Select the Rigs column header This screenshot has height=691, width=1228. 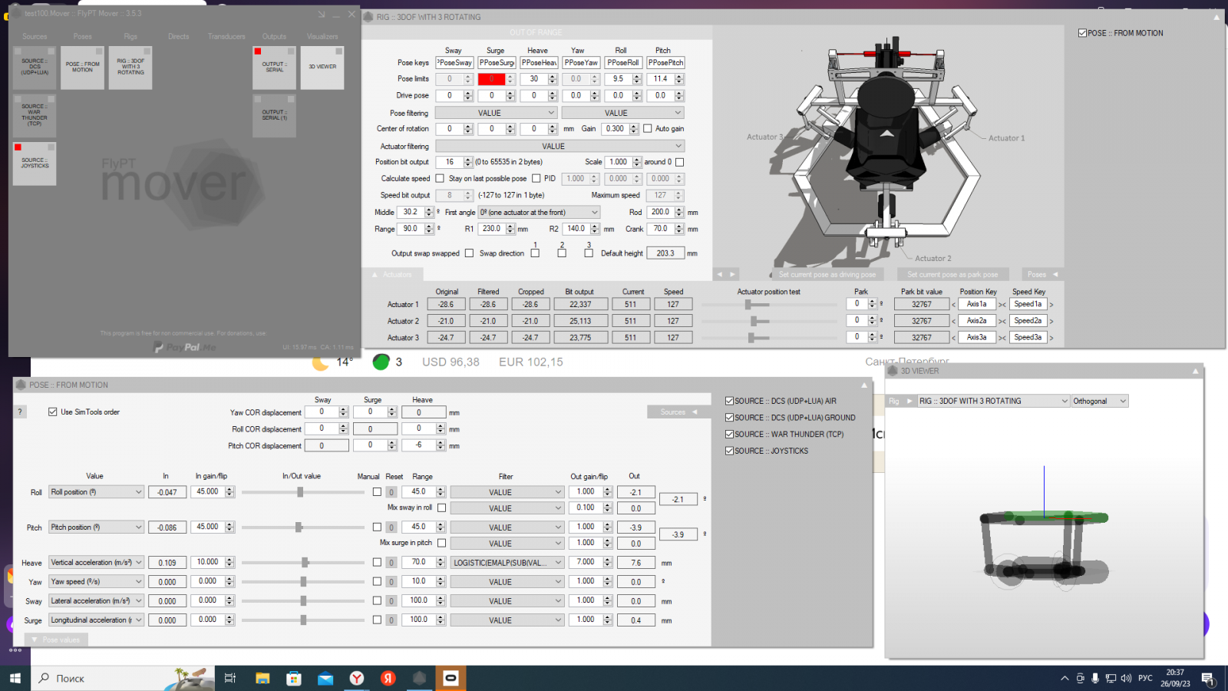(130, 36)
